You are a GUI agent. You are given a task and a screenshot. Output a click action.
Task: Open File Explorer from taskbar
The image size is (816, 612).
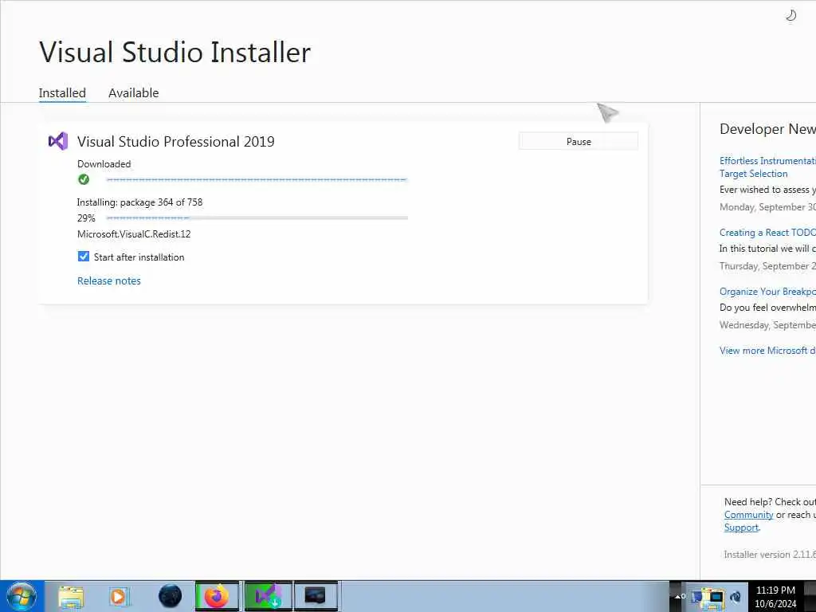[x=71, y=596]
